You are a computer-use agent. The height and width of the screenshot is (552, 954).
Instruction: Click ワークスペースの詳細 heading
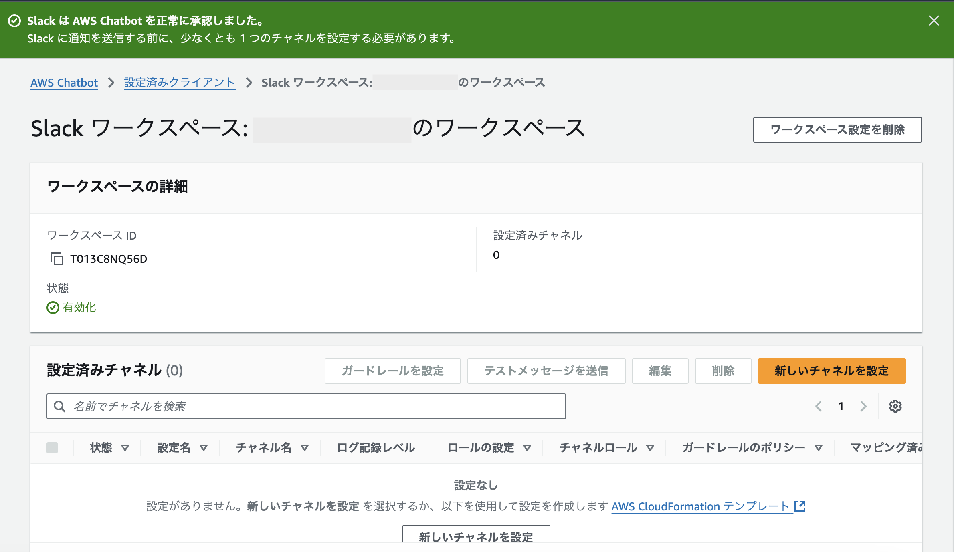click(117, 187)
